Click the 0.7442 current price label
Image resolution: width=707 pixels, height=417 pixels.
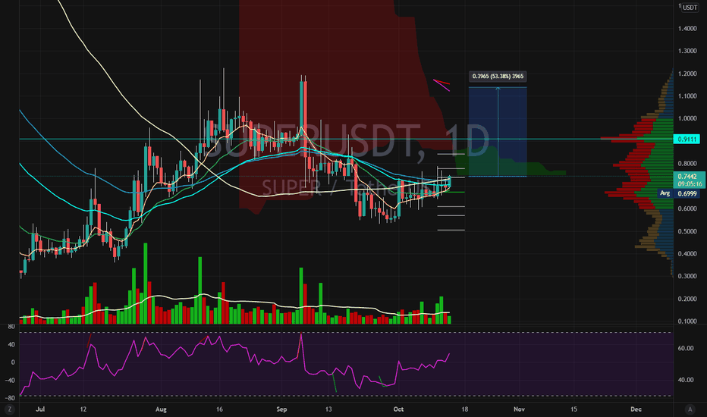pos(689,180)
